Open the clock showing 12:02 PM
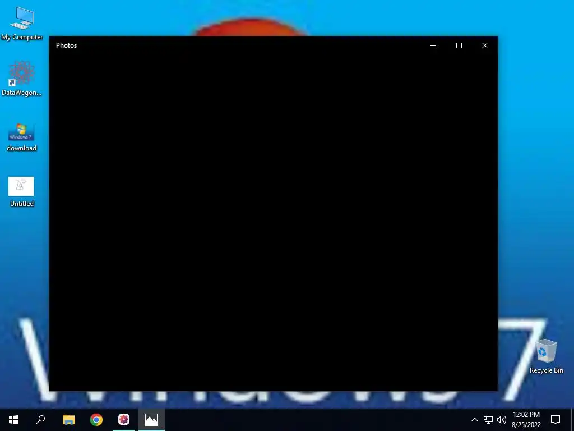This screenshot has height=431, width=574. (x=526, y=420)
